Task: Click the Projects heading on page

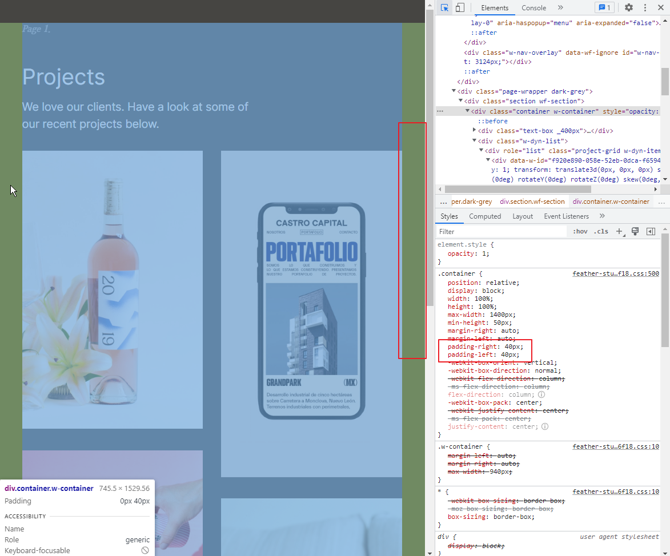Action: pos(63,77)
